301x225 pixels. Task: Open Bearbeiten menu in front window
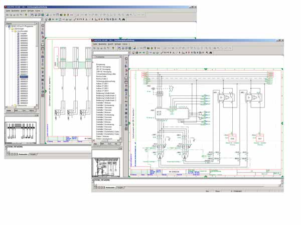tap(102, 44)
